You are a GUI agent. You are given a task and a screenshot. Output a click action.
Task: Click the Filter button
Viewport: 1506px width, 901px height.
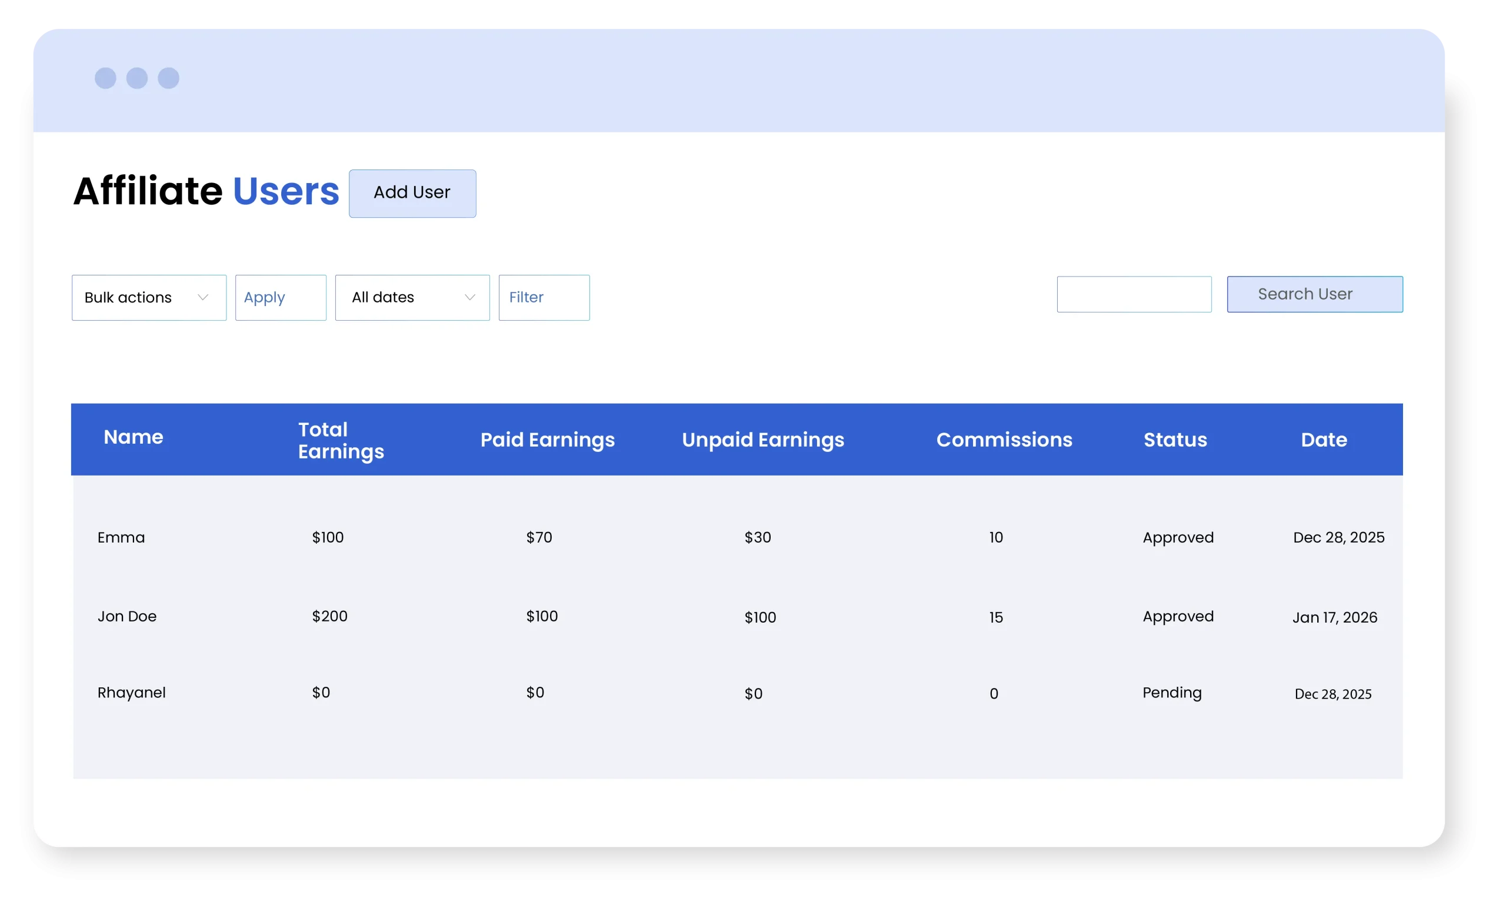544,298
